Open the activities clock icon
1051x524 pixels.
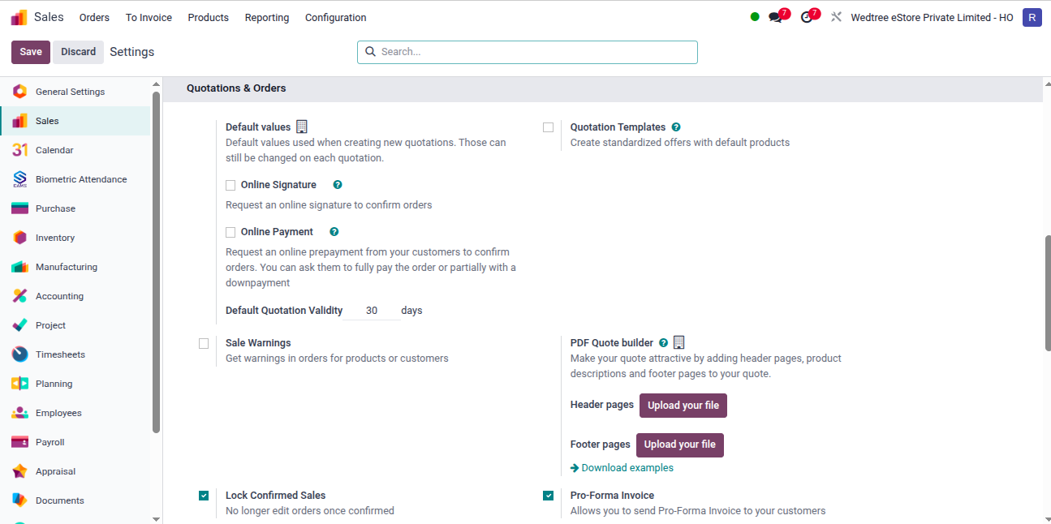coord(807,17)
